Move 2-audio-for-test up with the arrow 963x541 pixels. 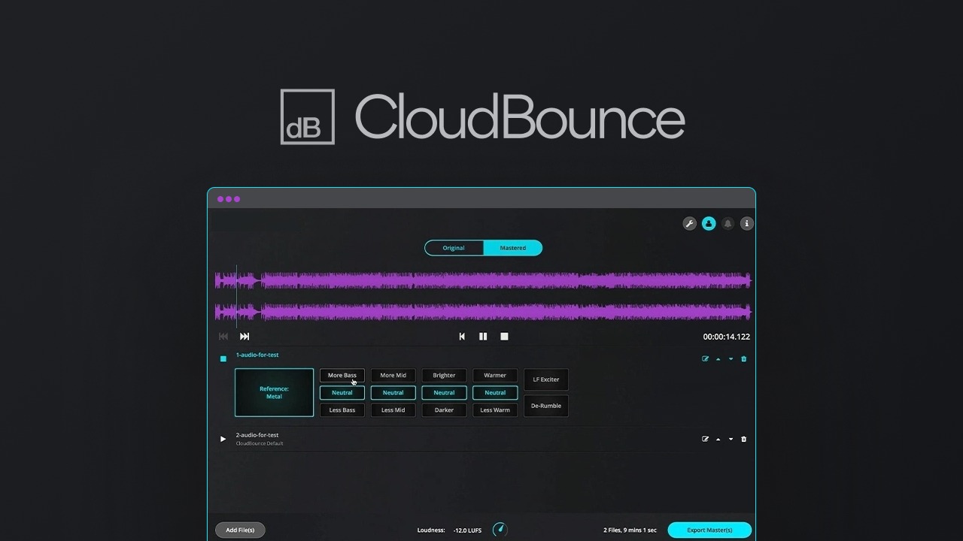click(717, 439)
